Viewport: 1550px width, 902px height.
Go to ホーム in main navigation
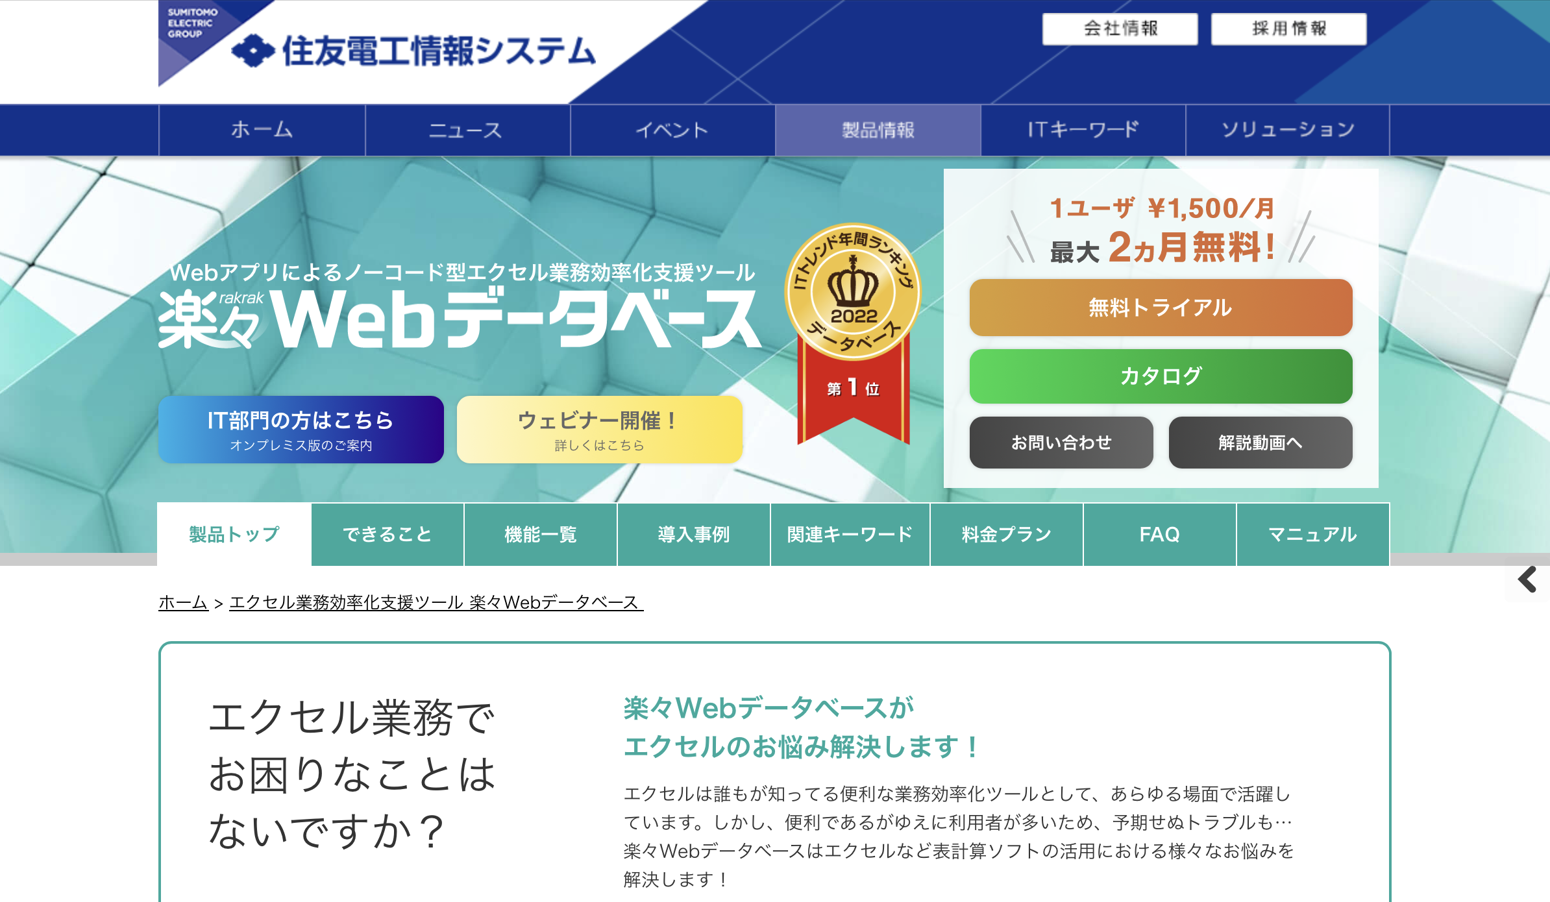(x=262, y=130)
